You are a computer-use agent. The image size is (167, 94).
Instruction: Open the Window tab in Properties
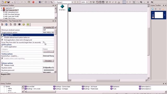pyautogui.click(x=6, y=24)
